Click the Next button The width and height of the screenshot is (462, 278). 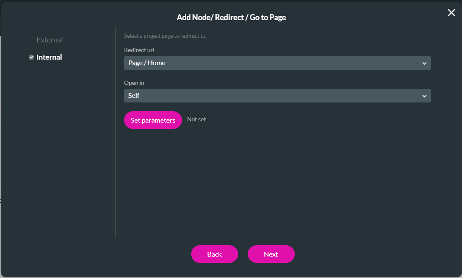(271, 254)
